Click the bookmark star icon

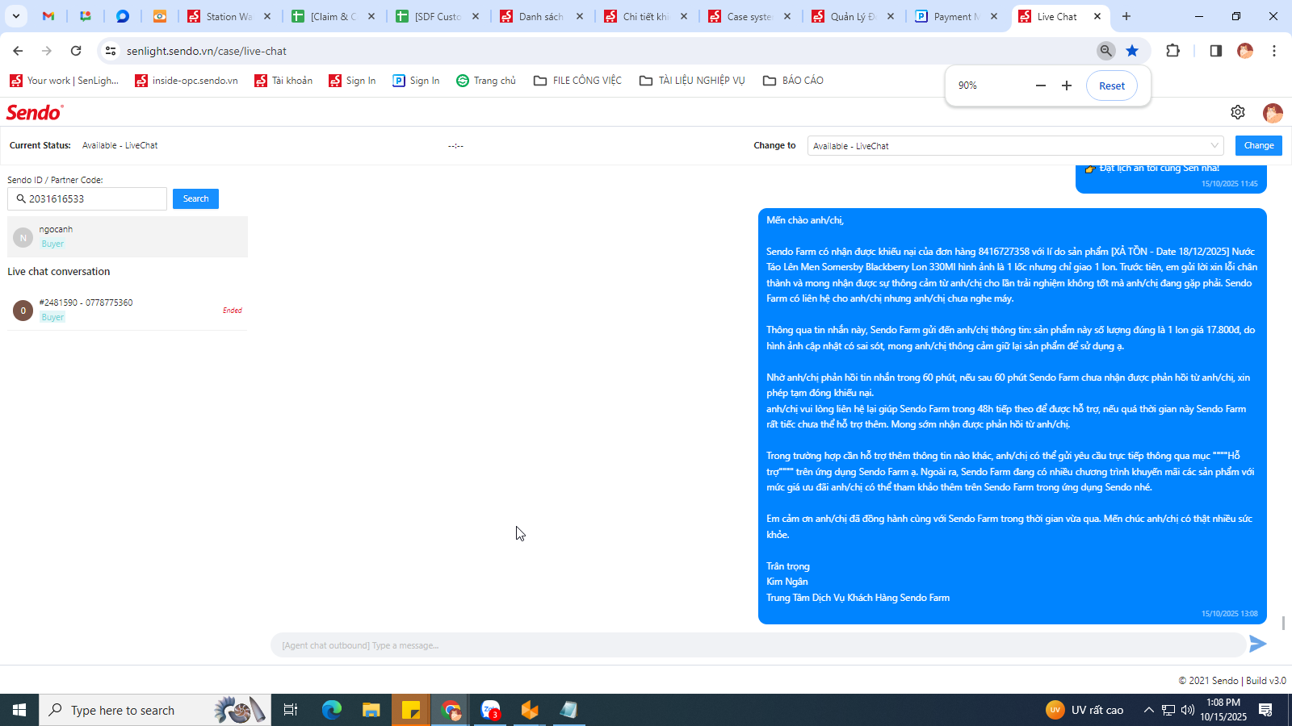point(1132,51)
